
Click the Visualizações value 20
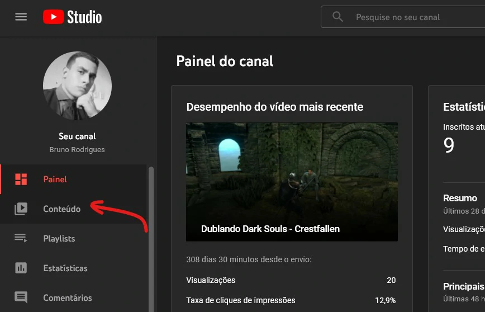tap(391, 280)
